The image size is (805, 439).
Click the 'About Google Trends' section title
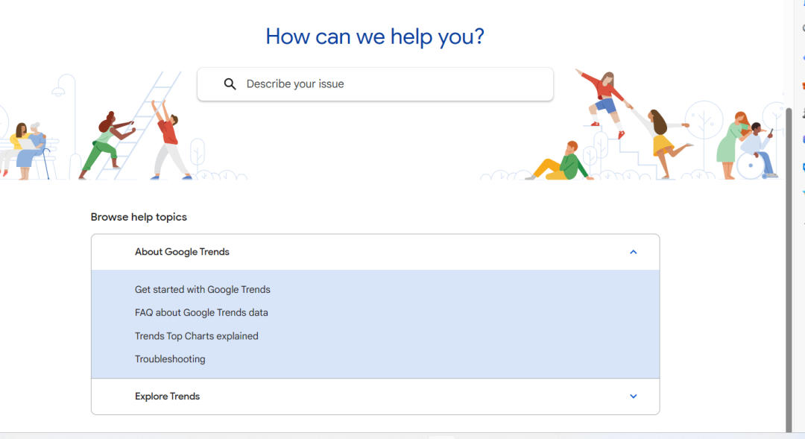coord(182,252)
